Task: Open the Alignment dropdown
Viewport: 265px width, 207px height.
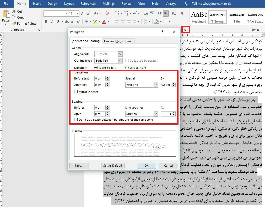Action: pos(120,54)
